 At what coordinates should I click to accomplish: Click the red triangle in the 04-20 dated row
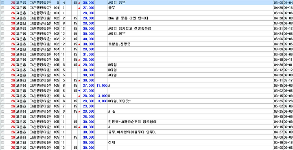coord(79,65)
